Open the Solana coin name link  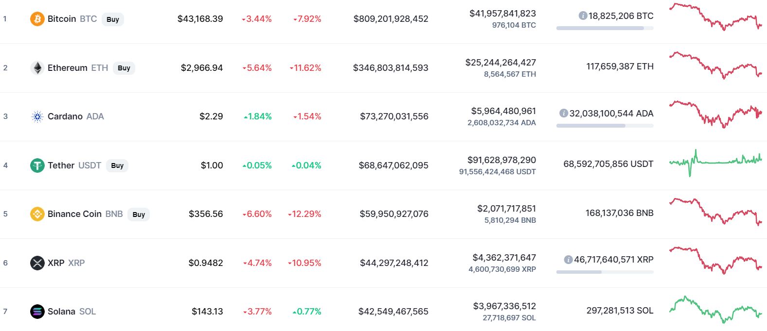click(61, 312)
